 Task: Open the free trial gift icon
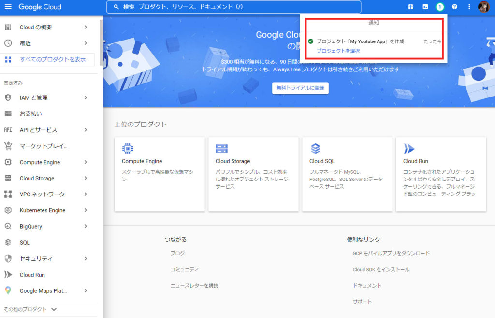point(411,7)
